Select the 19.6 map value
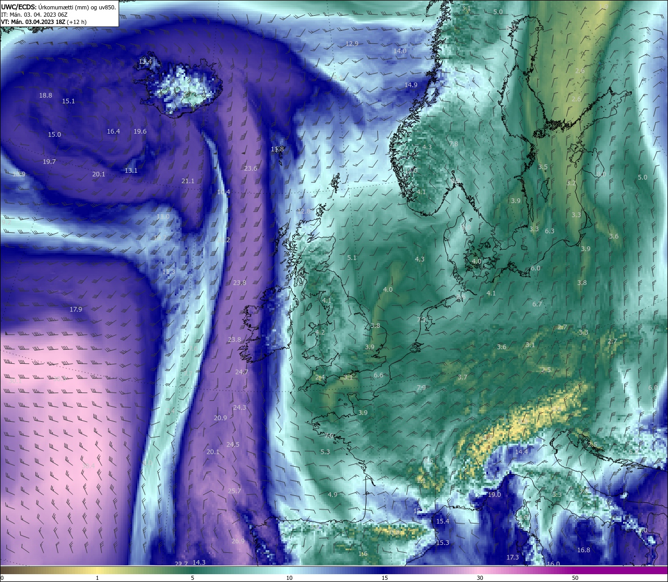Viewport: 668px width, 582px height. click(140, 132)
